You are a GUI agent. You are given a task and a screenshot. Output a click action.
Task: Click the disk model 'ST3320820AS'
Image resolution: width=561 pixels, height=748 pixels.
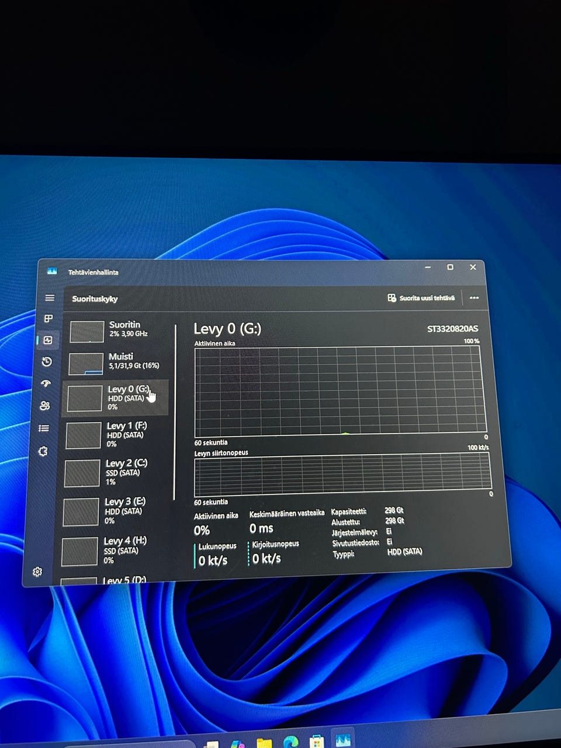point(452,329)
